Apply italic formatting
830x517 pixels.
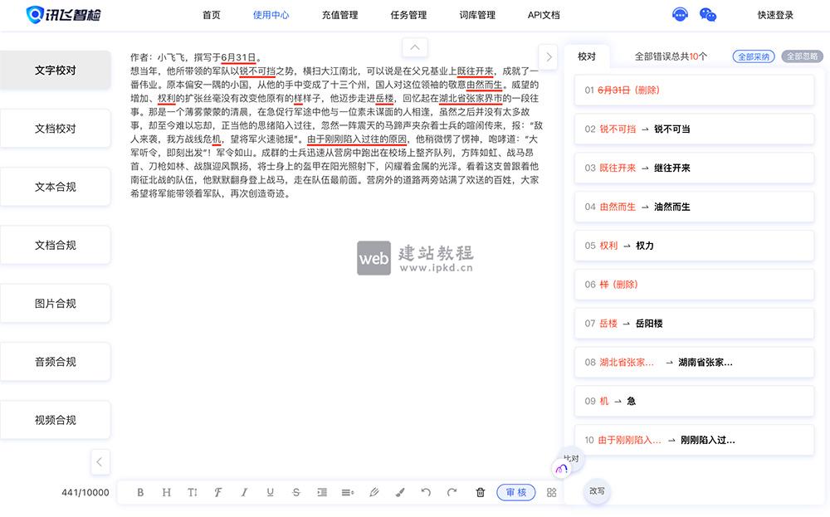244,492
